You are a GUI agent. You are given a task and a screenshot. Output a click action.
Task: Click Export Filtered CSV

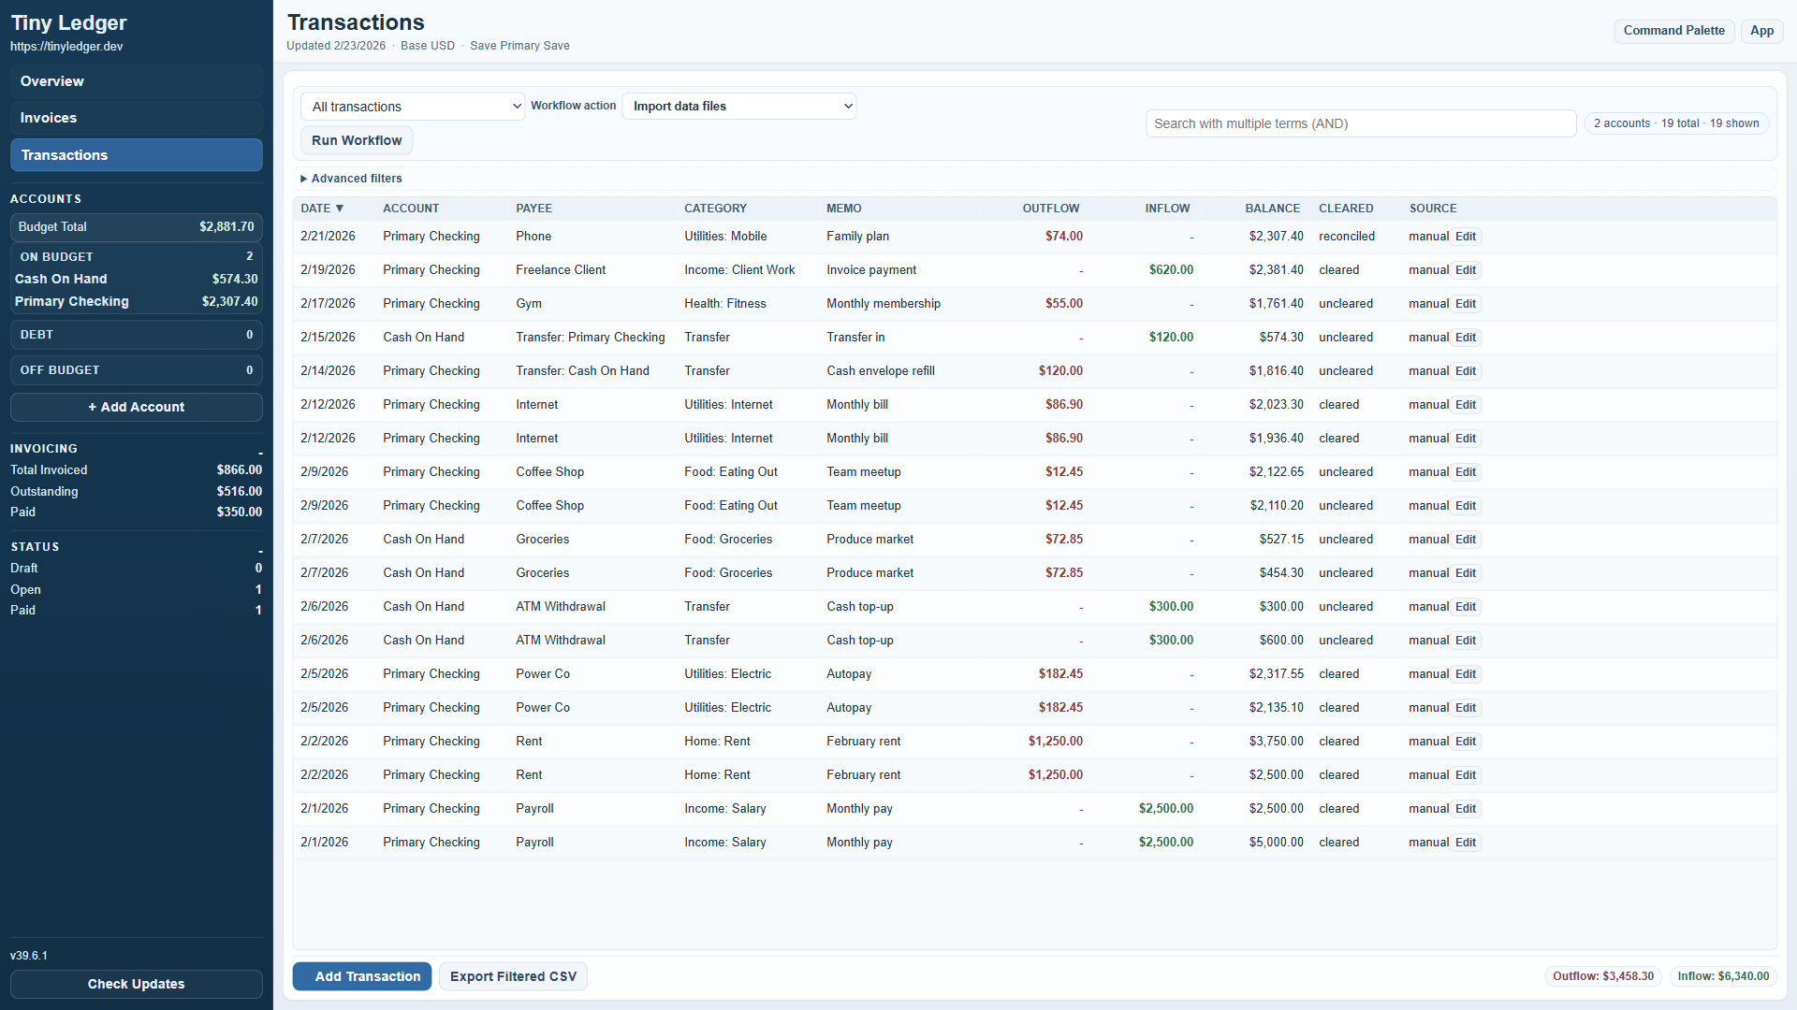pos(513,975)
